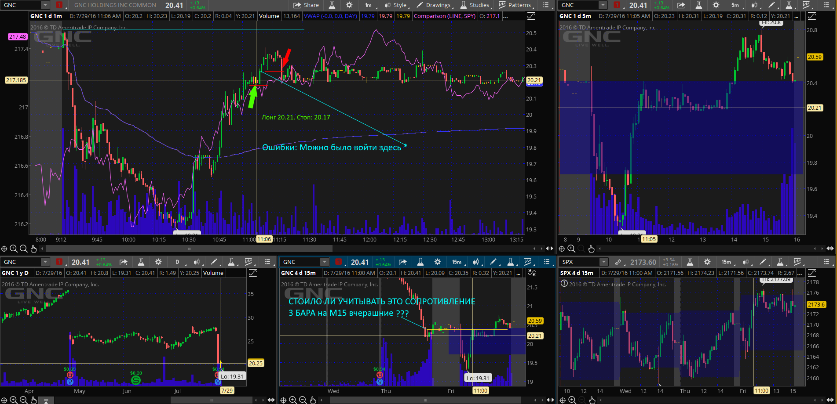Open the 5m timeframe dropdown
Viewport: 837px width, 404px height.
pyautogui.click(x=735, y=5)
